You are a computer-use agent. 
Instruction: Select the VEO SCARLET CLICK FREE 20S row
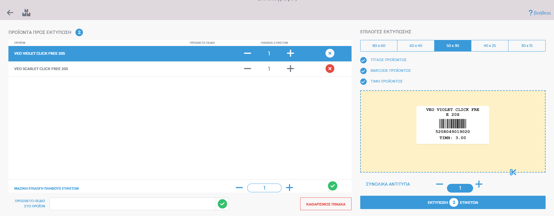click(180, 69)
